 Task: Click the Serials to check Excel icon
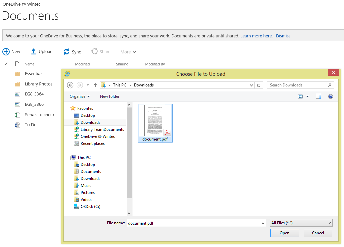[x=17, y=115]
